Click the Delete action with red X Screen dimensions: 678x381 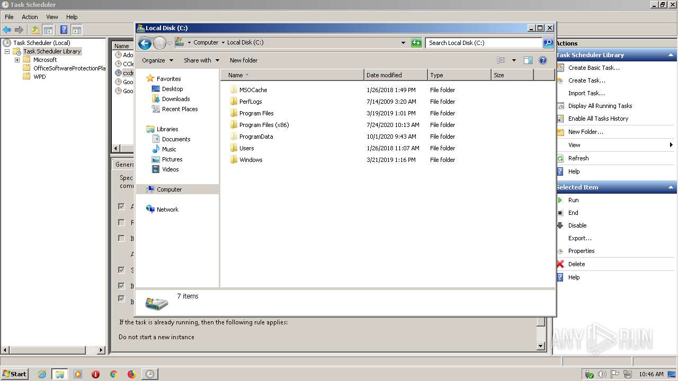576,264
